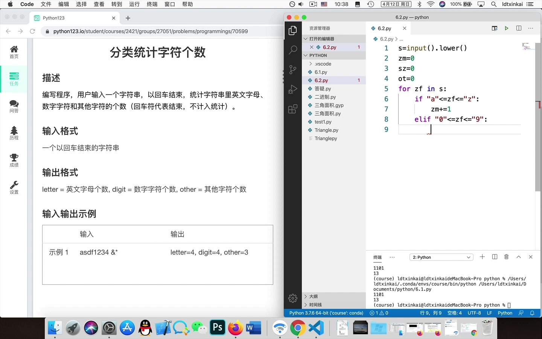542x339 pixels.
Task: Open the 任务 tasks sidebar item
Action: (14, 79)
